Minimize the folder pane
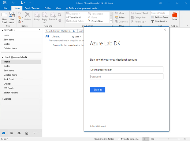Viewport: 190px width, 141px height. click(40, 29)
